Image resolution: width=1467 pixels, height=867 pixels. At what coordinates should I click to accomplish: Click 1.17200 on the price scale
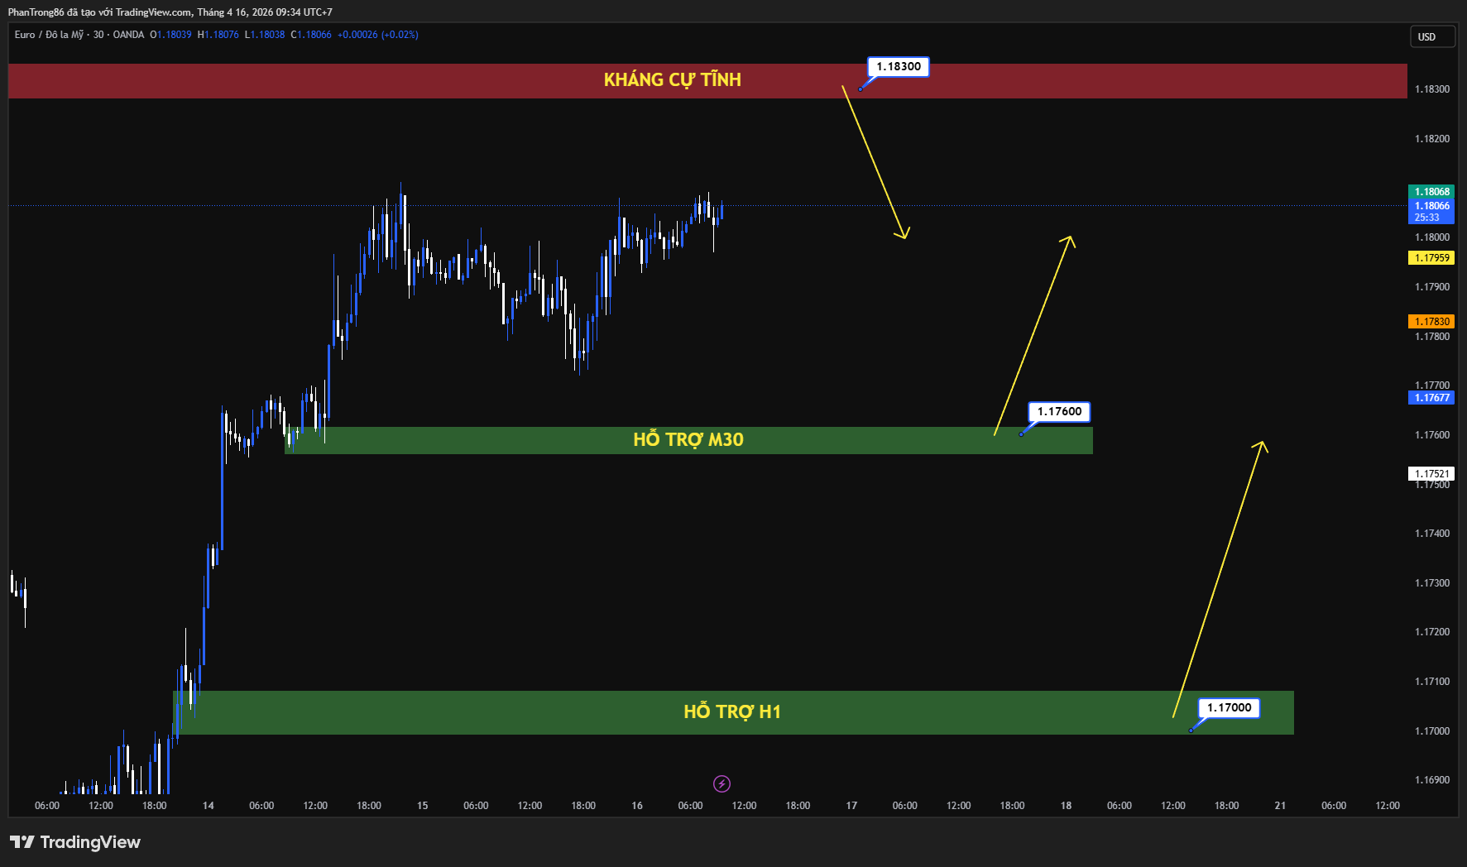point(1432,632)
